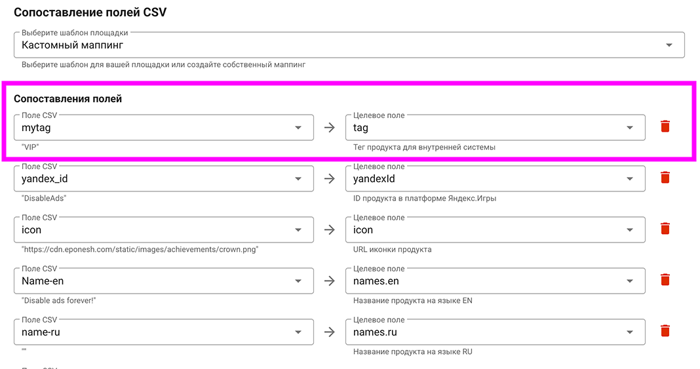
Task: Expand the name-ru CSV field dropdown
Action: pos(298,332)
